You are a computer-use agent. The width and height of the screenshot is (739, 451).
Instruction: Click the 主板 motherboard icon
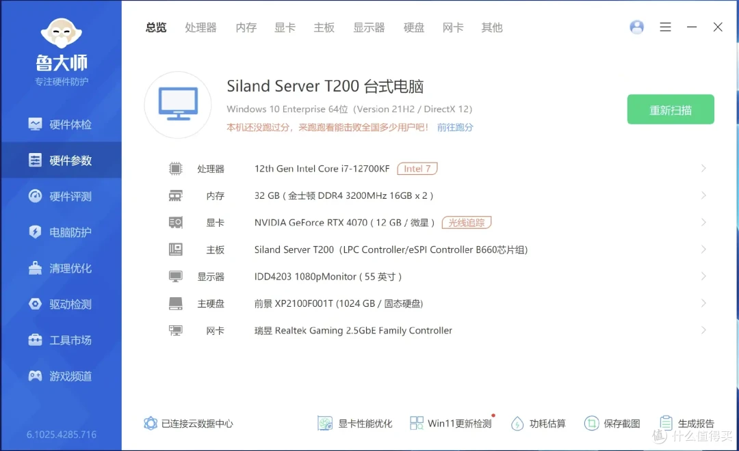tap(175, 249)
